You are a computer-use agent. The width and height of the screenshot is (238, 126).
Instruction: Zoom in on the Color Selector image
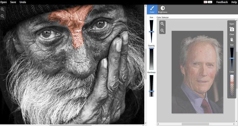click(x=162, y=24)
